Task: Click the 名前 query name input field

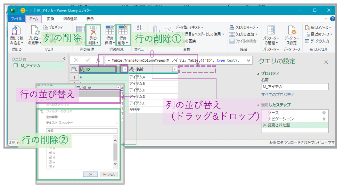Action: [x=295, y=87]
